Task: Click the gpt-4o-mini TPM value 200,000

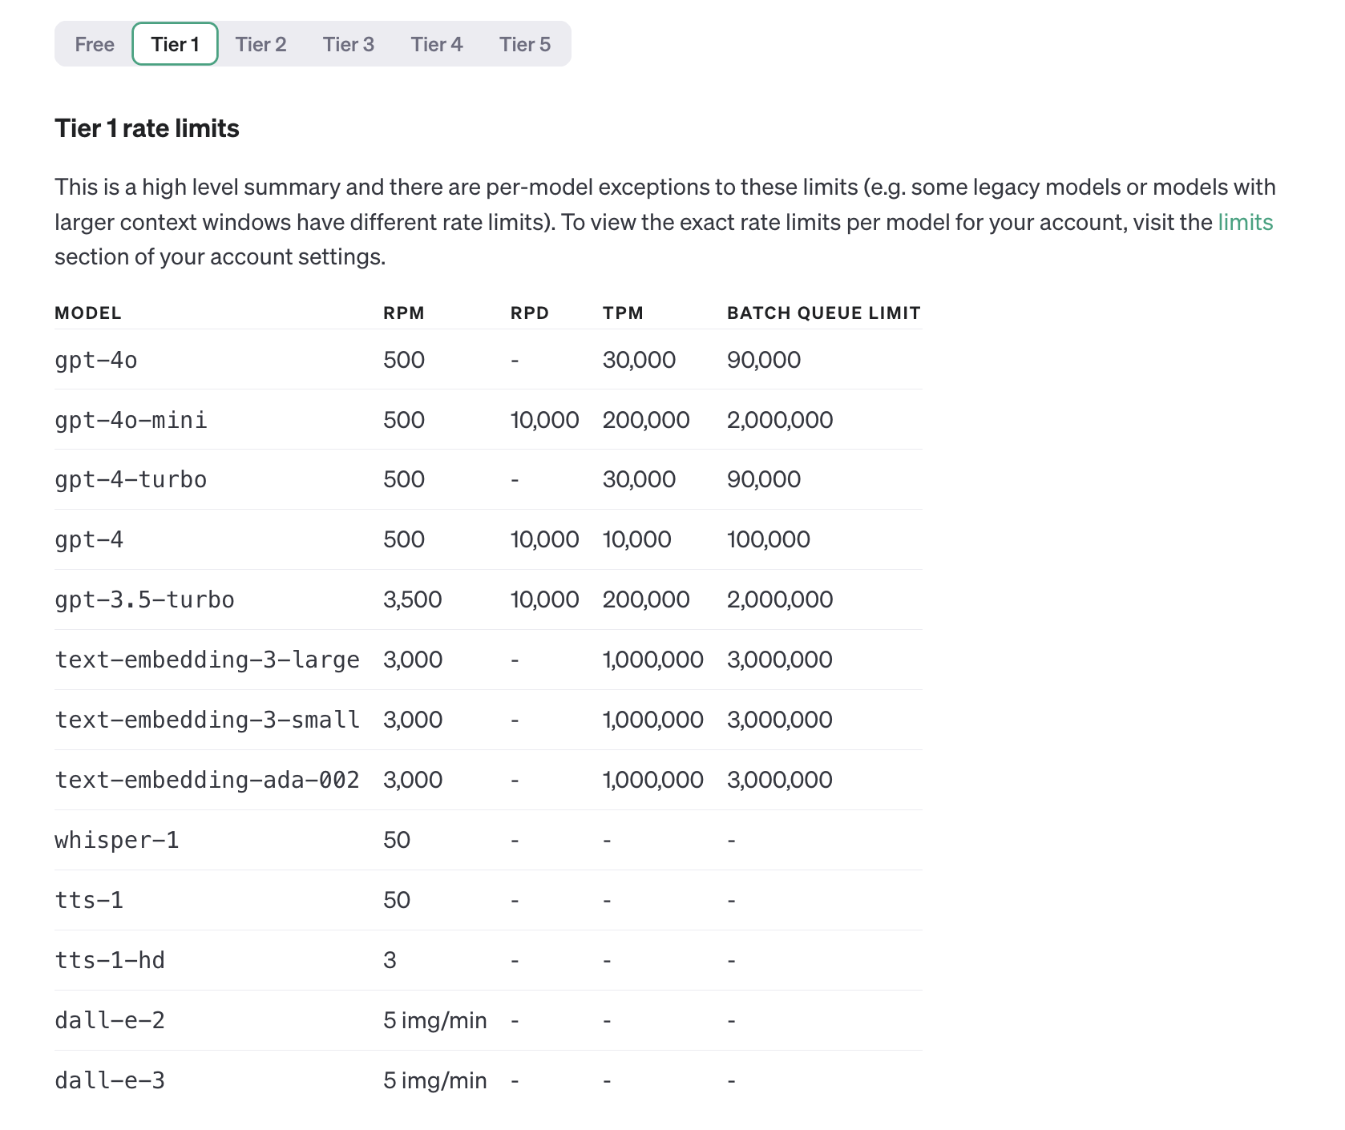Action: [646, 420]
